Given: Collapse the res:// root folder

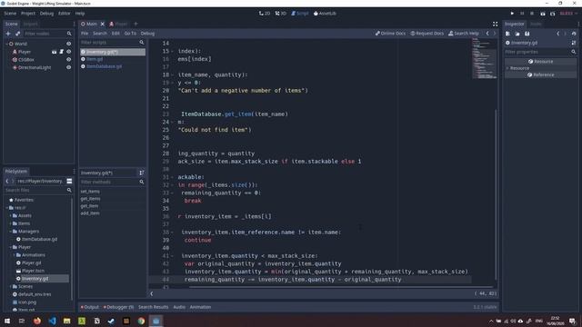Looking at the screenshot, I should coord(6,208).
